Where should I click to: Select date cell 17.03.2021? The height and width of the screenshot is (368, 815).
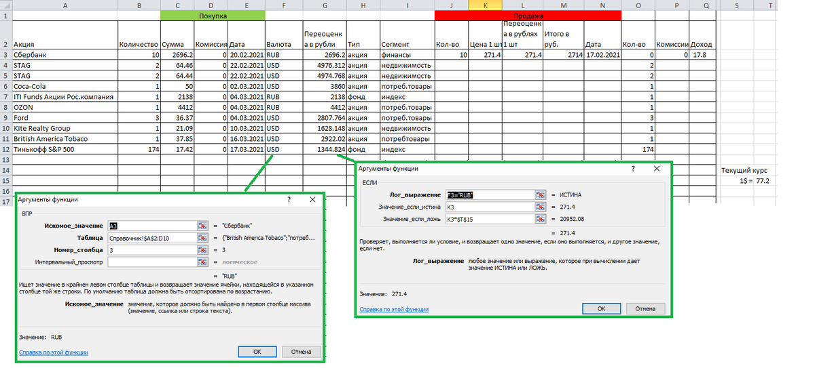[x=247, y=149]
